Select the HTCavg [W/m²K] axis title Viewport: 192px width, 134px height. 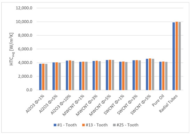point(12,49)
